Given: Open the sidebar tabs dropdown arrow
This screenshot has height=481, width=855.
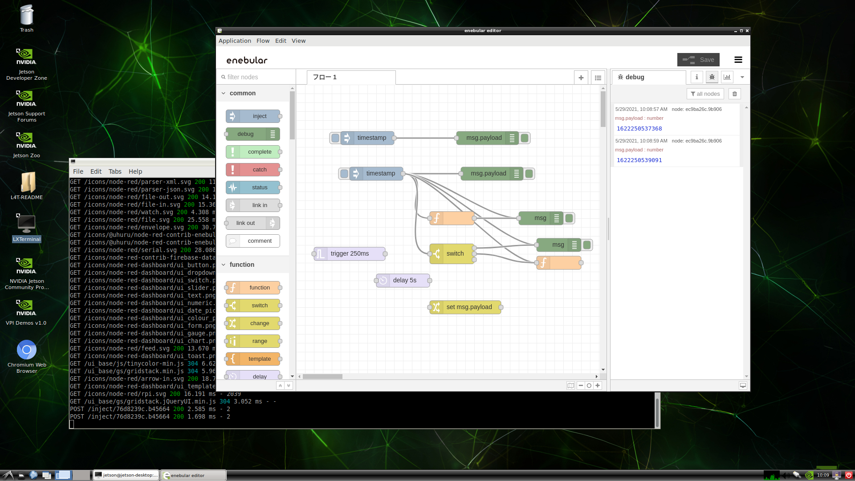Looking at the screenshot, I should coord(742,77).
